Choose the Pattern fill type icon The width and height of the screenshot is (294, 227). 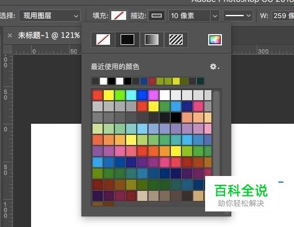(x=176, y=40)
